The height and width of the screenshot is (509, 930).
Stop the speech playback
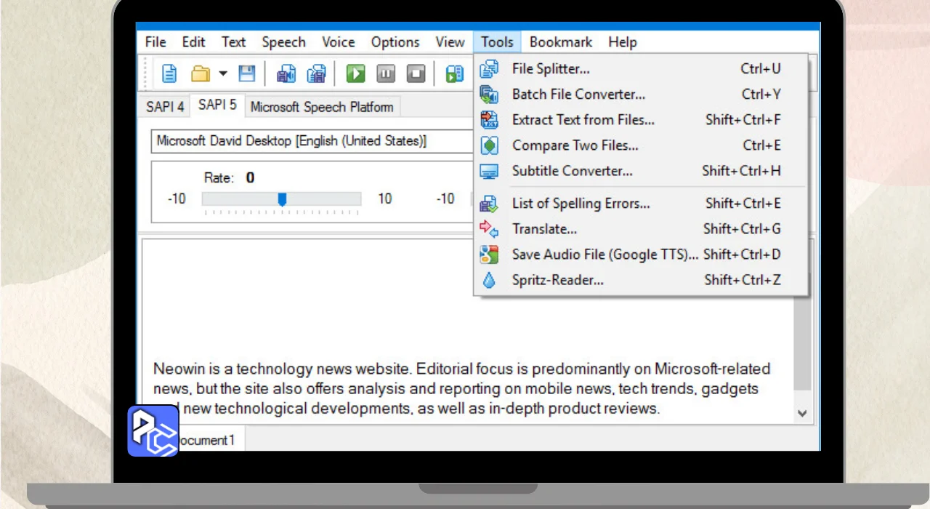coord(416,73)
